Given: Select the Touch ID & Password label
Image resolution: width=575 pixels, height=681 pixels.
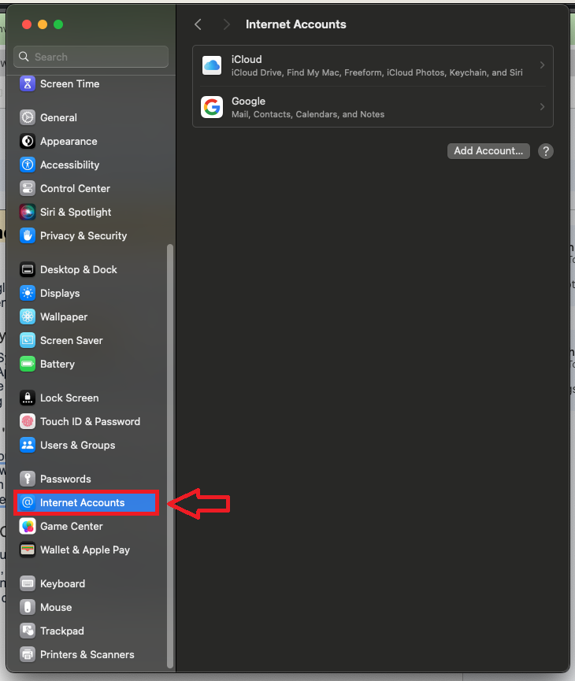Looking at the screenshot, I should point(90,421).
